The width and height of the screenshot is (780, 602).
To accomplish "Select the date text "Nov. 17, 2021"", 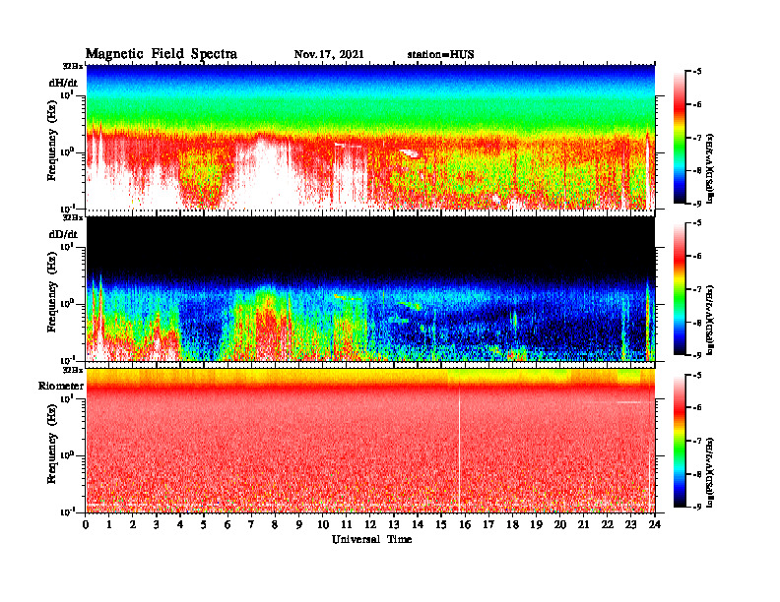I will pyautogui.click(x=329, y=55).
